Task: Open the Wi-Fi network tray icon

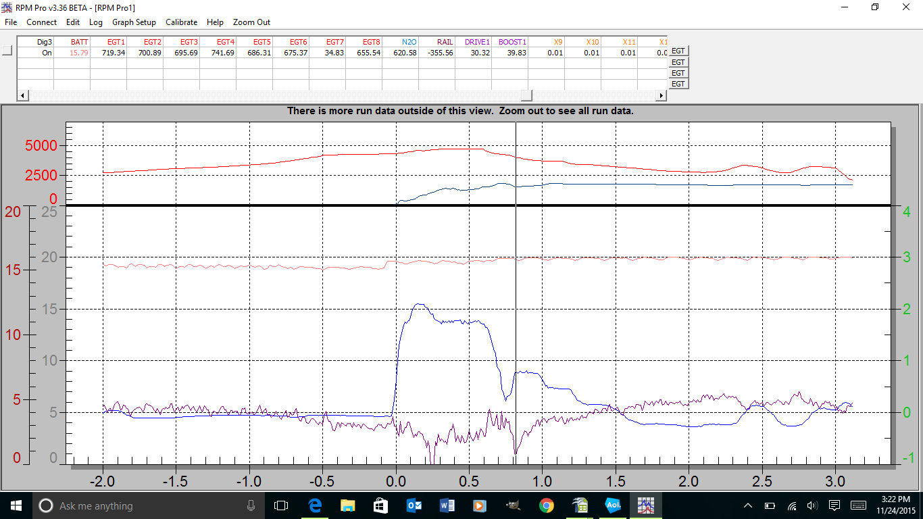Action: point(791,505)
